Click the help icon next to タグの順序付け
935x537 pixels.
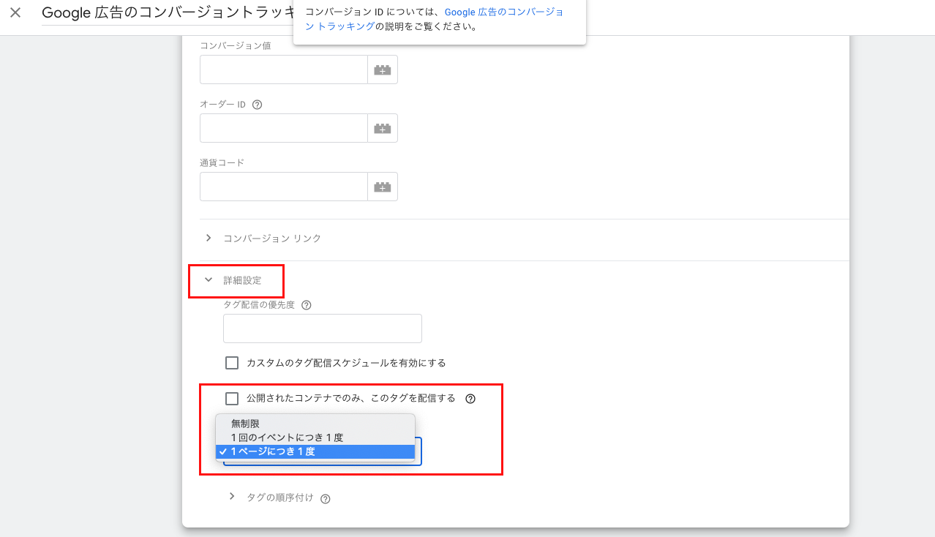tap(326, 498)
